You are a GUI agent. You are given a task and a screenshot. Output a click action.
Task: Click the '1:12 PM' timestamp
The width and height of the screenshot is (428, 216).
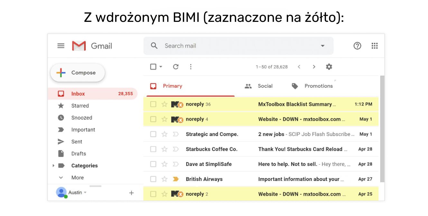(363, 104)
